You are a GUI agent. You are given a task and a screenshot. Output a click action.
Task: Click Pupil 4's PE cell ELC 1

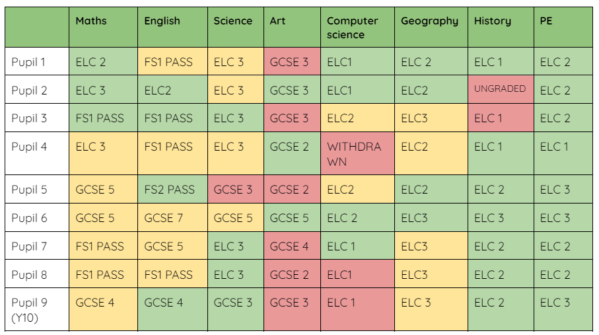[555, 147]
